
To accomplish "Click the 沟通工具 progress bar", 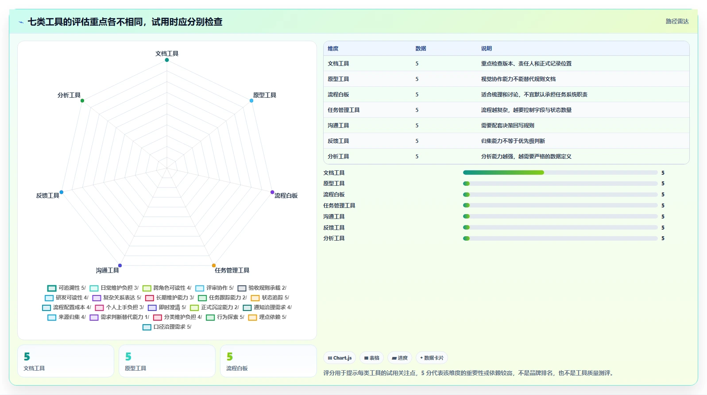I will [560, 216].
